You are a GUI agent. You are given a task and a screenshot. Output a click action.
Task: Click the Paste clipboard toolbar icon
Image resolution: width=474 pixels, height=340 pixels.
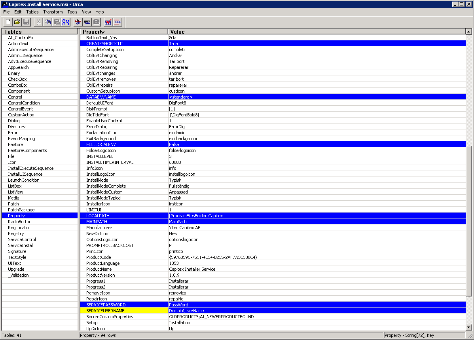57,22
